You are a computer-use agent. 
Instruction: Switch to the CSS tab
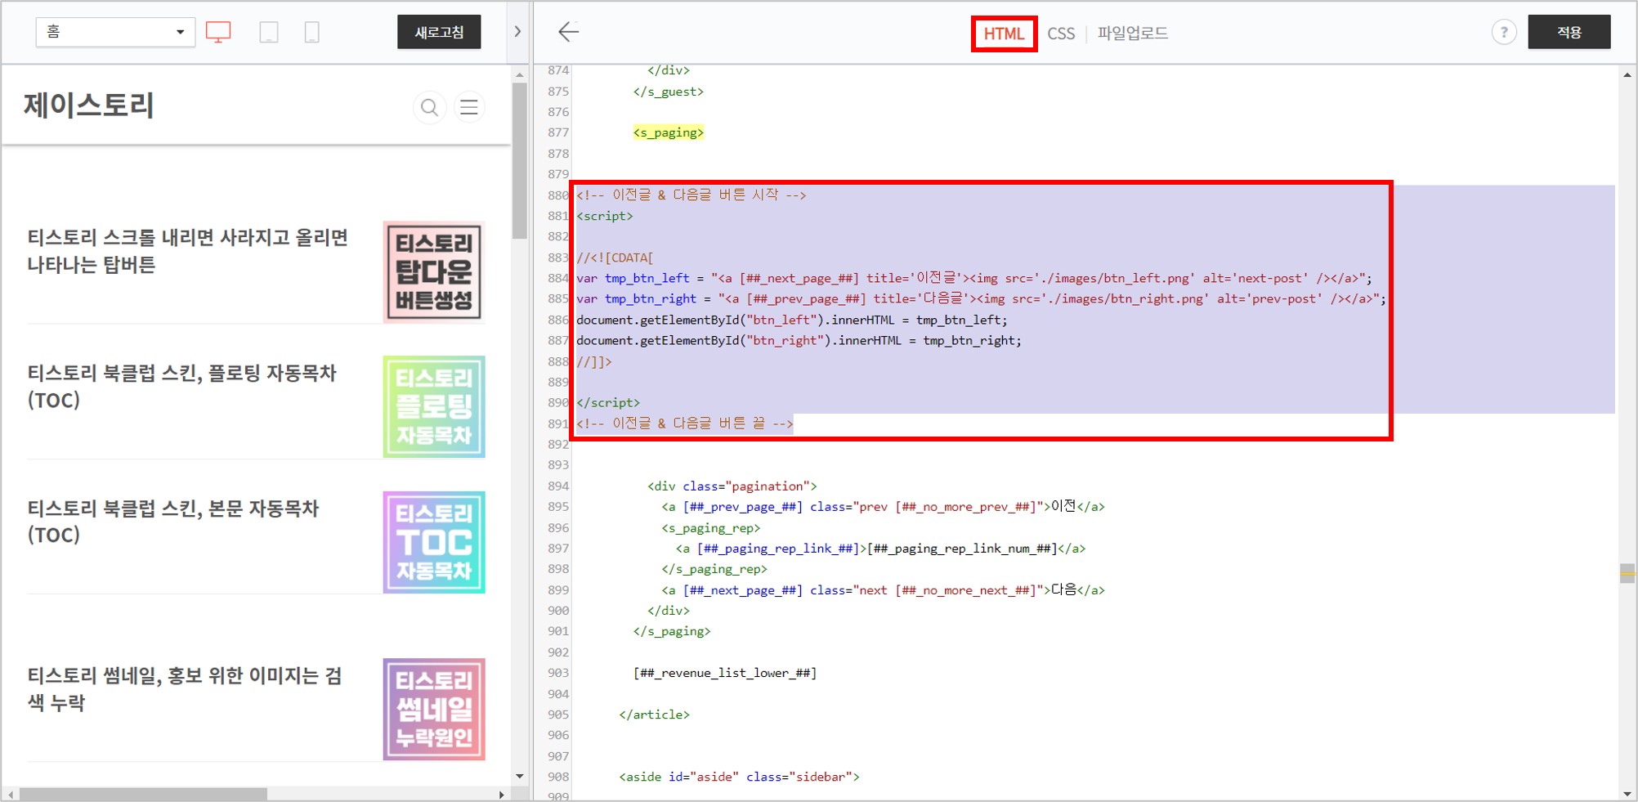tap(1061, 34)
